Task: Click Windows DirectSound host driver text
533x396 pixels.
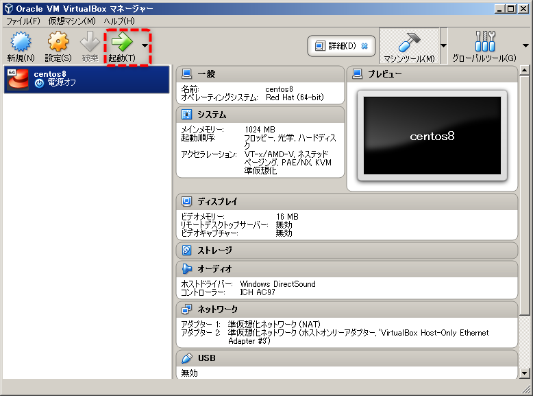Action: pos(277,284)
